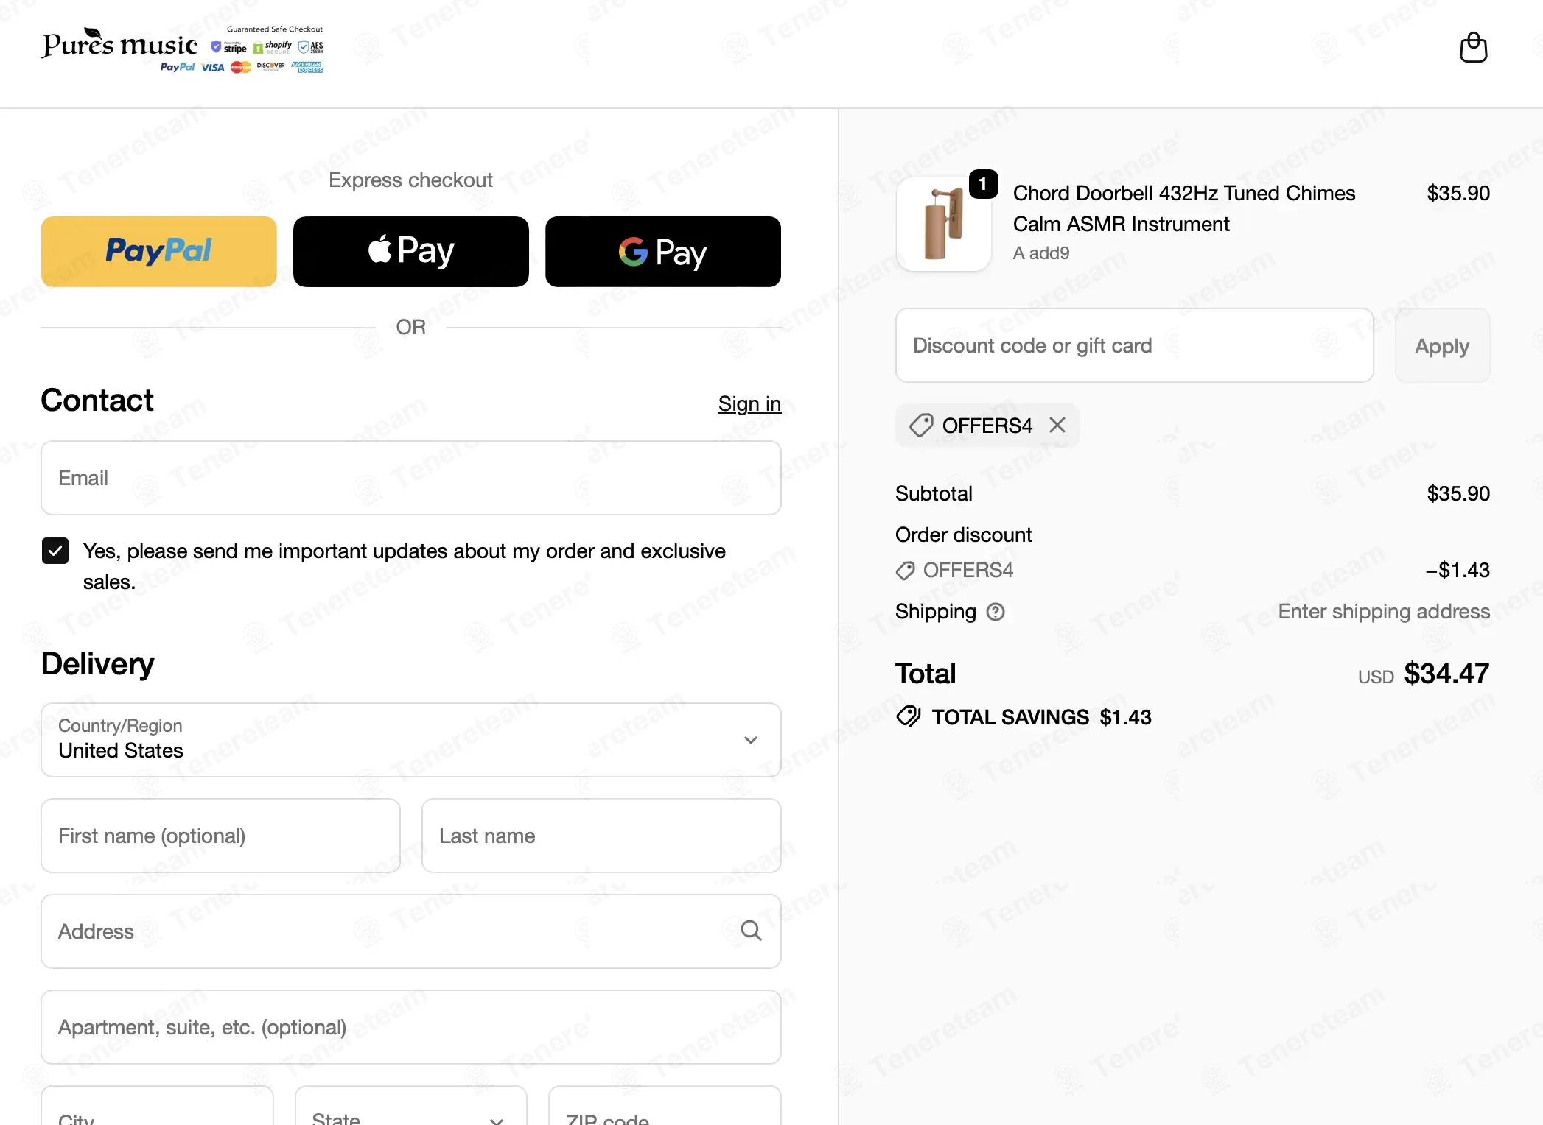This screenshot has height=1125, width=1543.
Task: Click the 'A add9' variant text
Action: 1041,253
